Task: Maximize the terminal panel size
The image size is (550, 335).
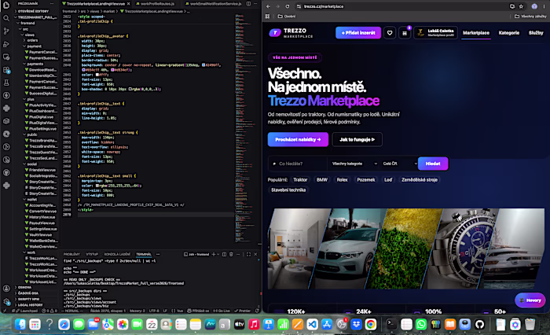Action: click(248, 254)
